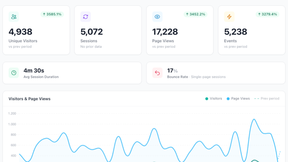The height and width of the screenshot is (162, 288).
Task: Click the Events card label
Action: pyautogui.click(x=230, y=41)
